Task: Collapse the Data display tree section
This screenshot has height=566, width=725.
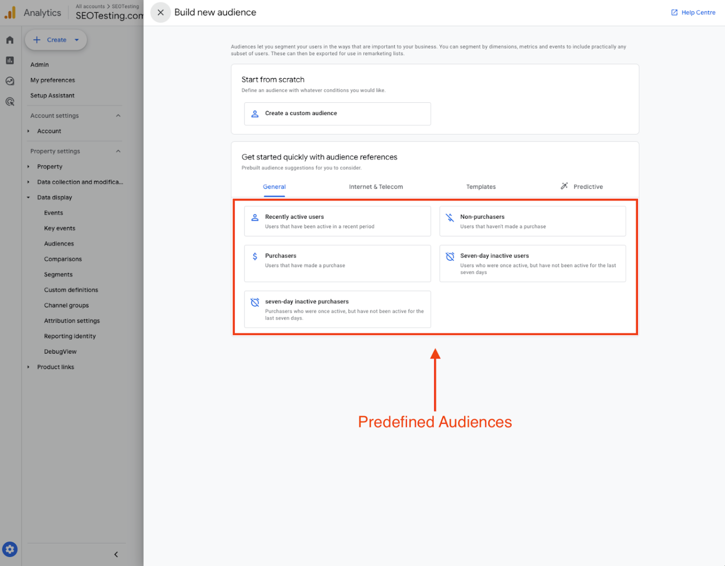Action: (28, 197)
